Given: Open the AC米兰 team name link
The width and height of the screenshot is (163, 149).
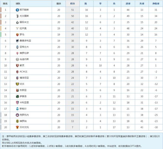Looking at the screenshot, I should click(x=24, y=72).
